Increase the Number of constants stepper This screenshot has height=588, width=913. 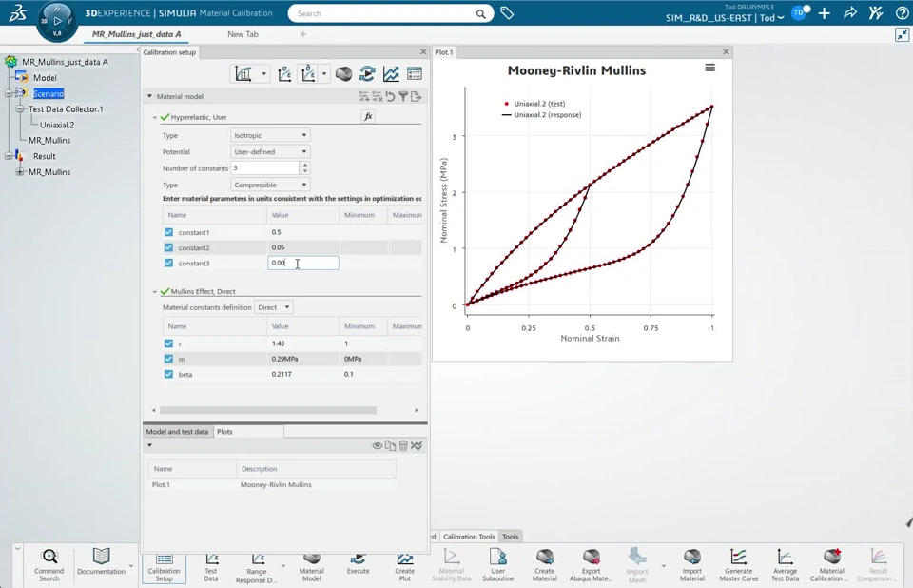click(x=305, y=165)
